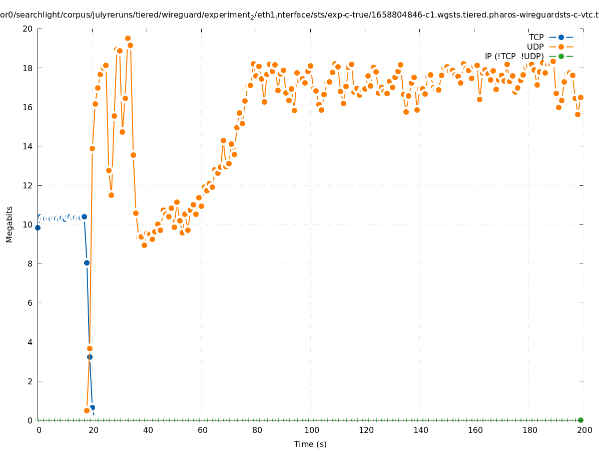The width and height of the screenshot is (599, 451).
Task: Click the green IP legend marker
Action: 561,56
